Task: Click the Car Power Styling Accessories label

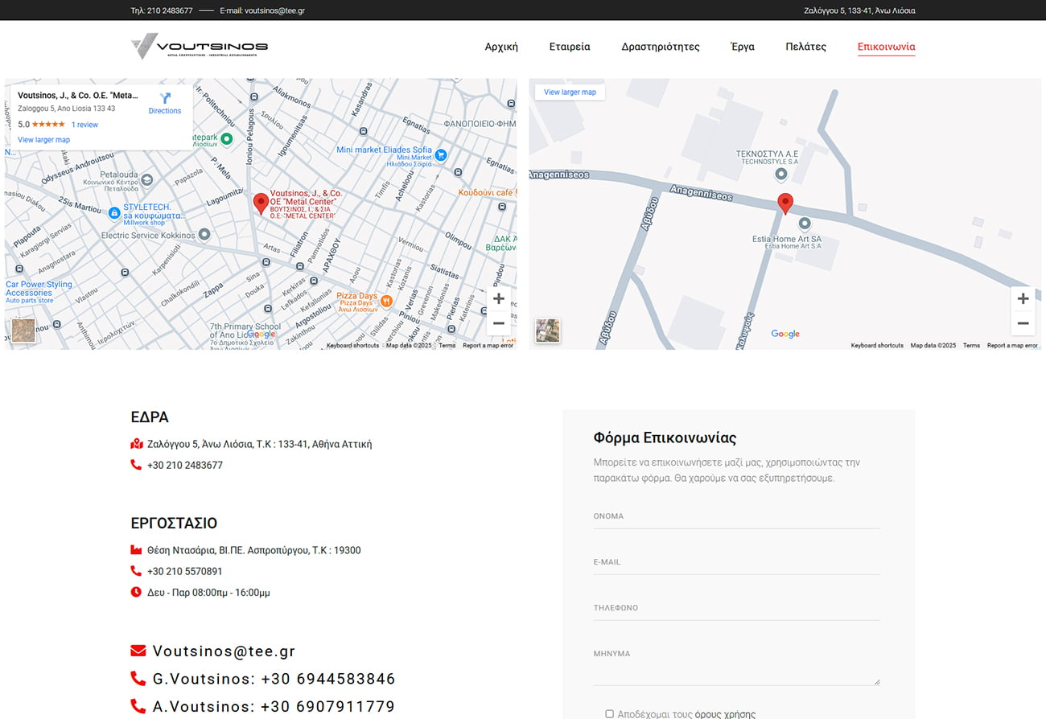Action: 39,289
